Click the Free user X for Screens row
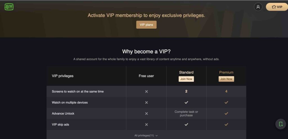The width and height of the screenshot is (288, 139). (x=146, y=91)
